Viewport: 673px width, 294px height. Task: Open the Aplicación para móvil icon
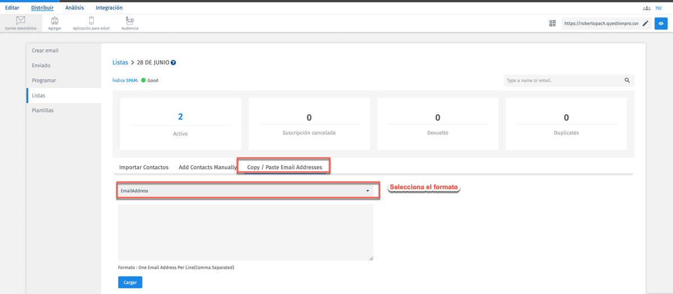(x=91, y=20)
